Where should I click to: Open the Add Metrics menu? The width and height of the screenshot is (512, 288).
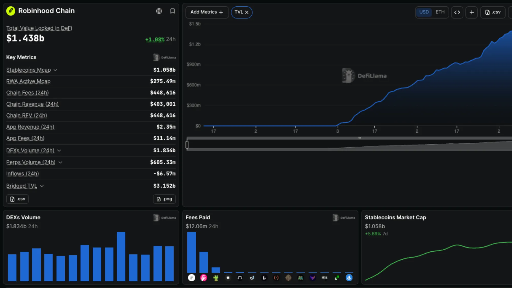point(207,12)
